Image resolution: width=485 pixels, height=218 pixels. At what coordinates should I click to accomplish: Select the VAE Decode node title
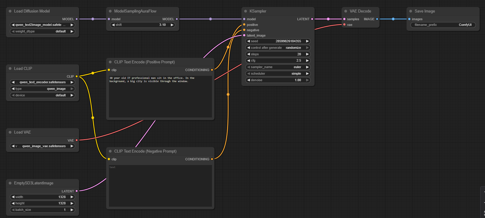(360, 11)
